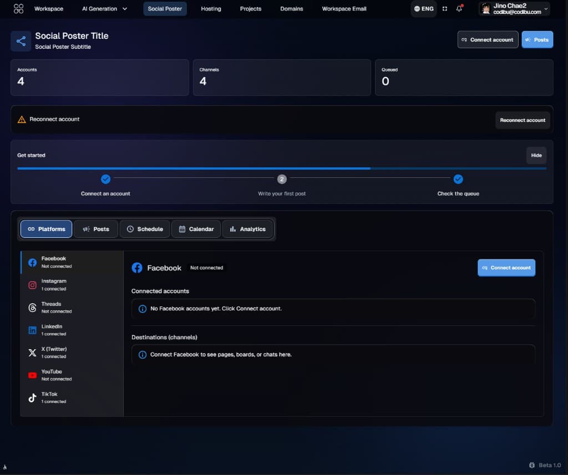Hide the Get started panel
The image size is (568, 475).
point(536,155)
